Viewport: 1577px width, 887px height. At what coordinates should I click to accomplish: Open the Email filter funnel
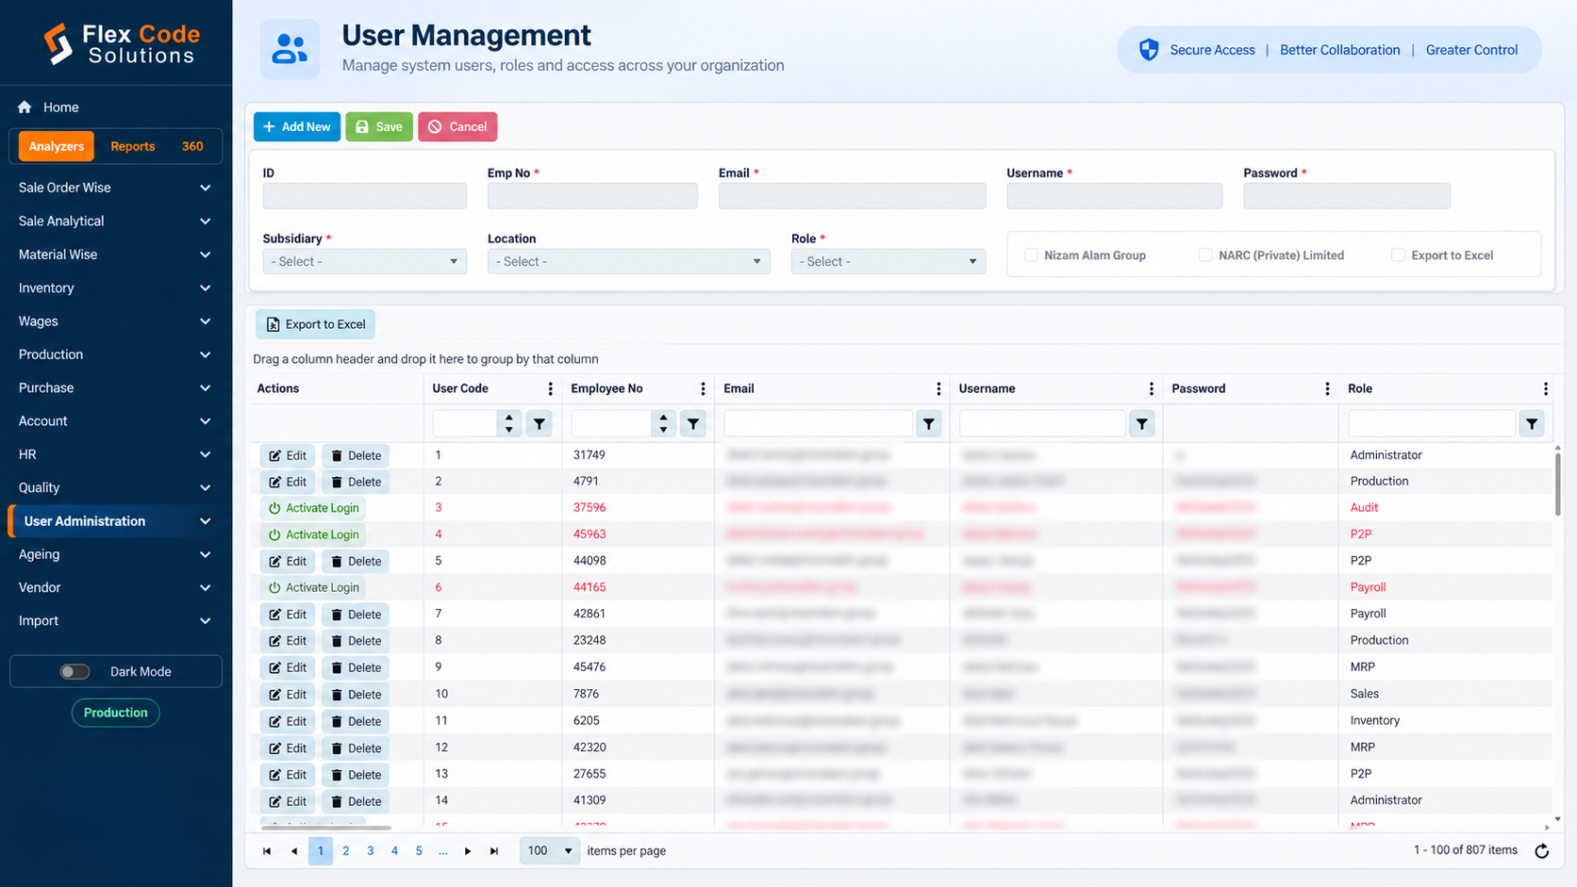tap(929, 424)
